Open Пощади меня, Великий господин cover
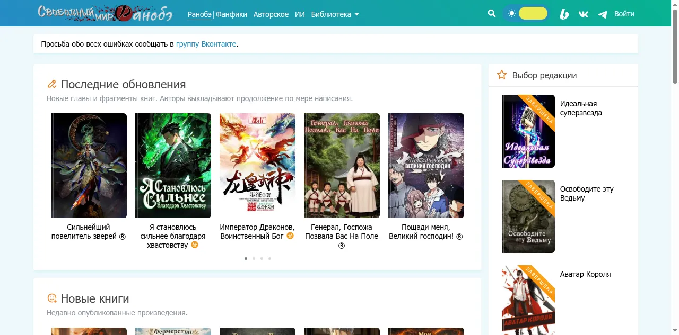Image resolution: width=679 pixels, height=335 pixels. (426, 166)
